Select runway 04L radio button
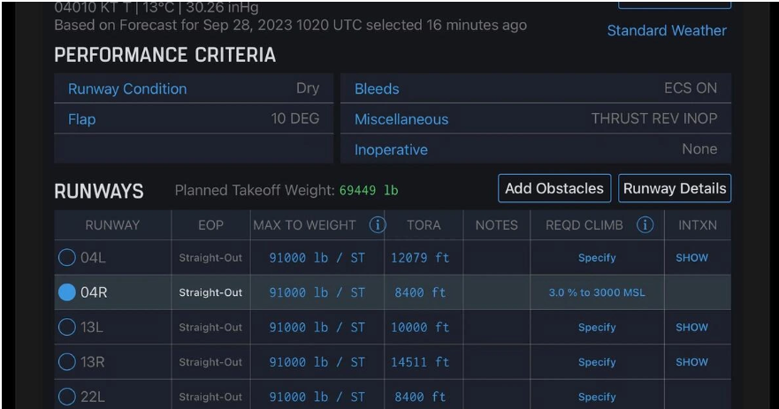Screen dimensions: 779x409 click(67, 258)
